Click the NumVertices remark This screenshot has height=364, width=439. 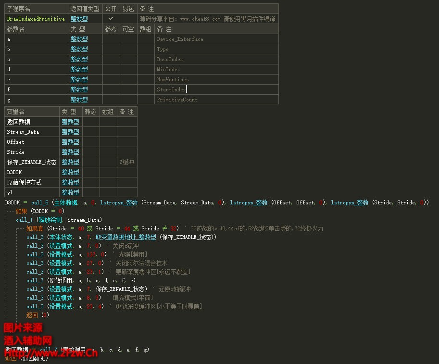tap(173, 79)
